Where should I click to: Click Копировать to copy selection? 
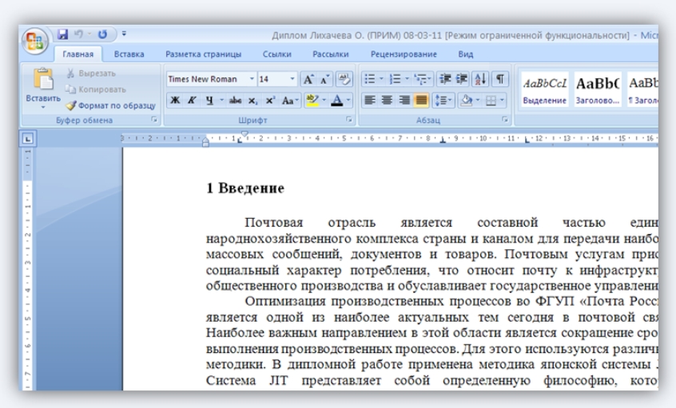pos(96,89)
